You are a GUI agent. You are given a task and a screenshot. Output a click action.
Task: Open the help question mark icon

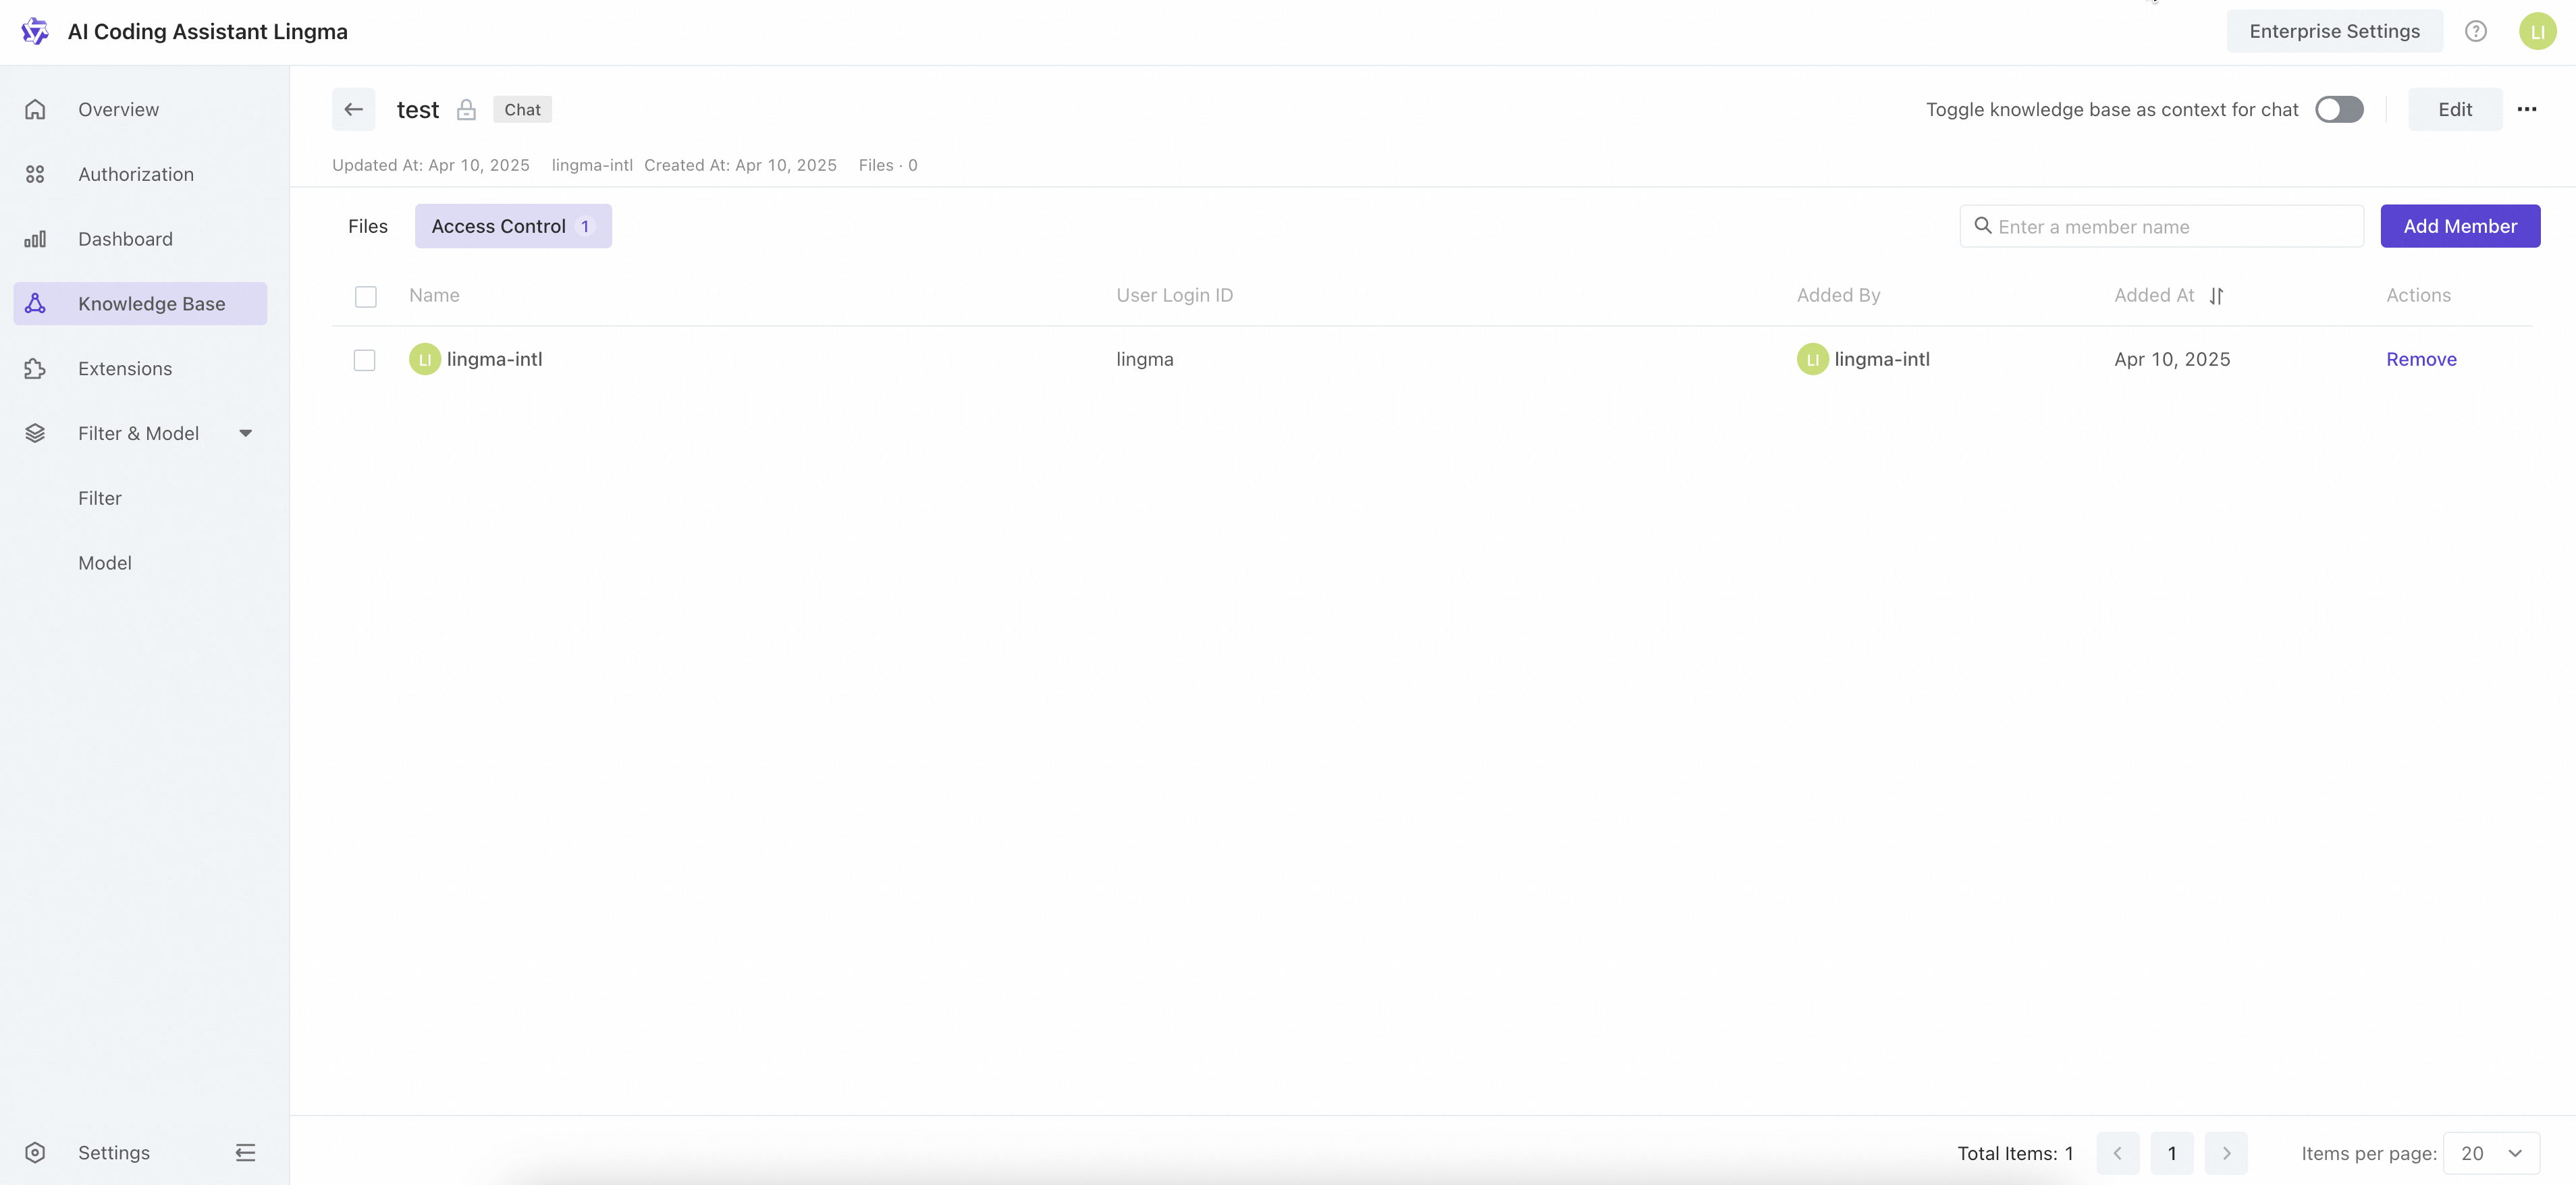pos(2475,31)
